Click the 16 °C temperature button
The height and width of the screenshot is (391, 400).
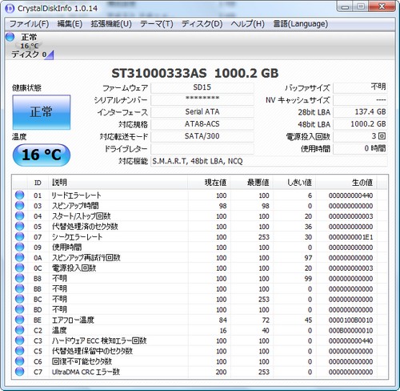(x=42, y=155)
